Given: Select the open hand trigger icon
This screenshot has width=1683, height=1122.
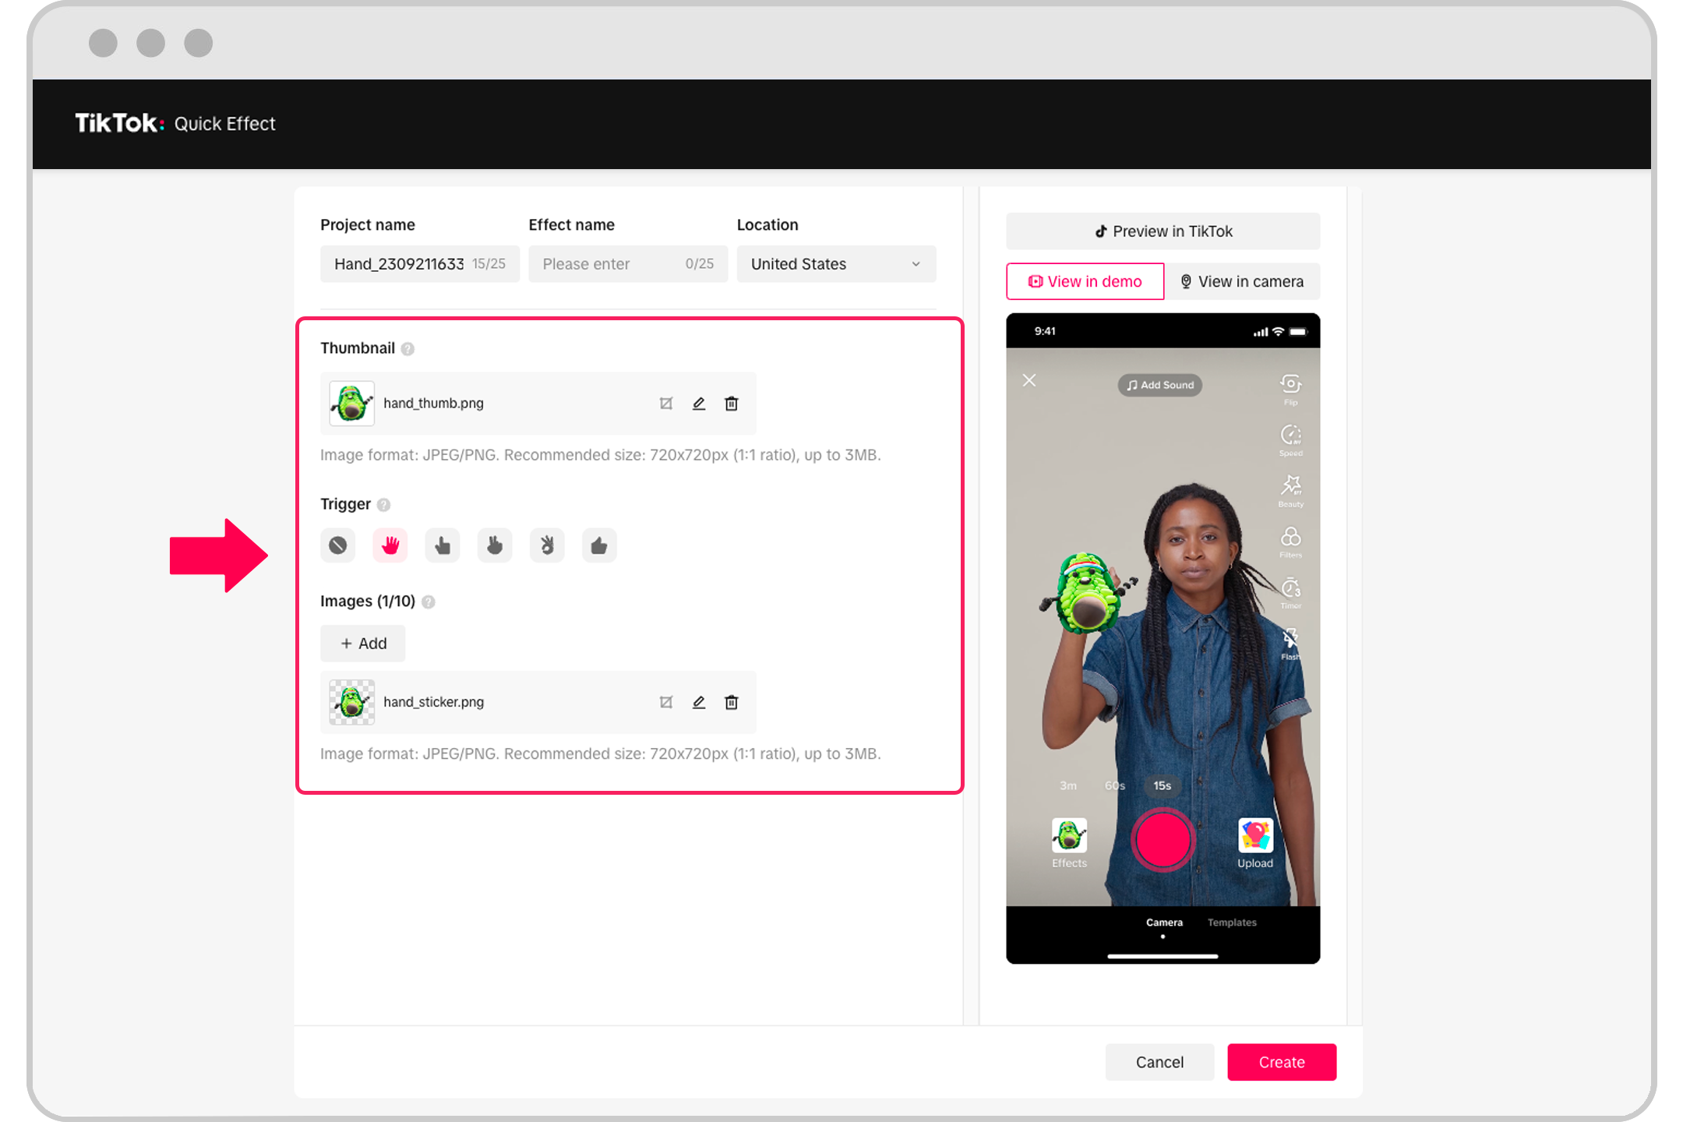Looking at the screenshot, I should coord(390,545).
